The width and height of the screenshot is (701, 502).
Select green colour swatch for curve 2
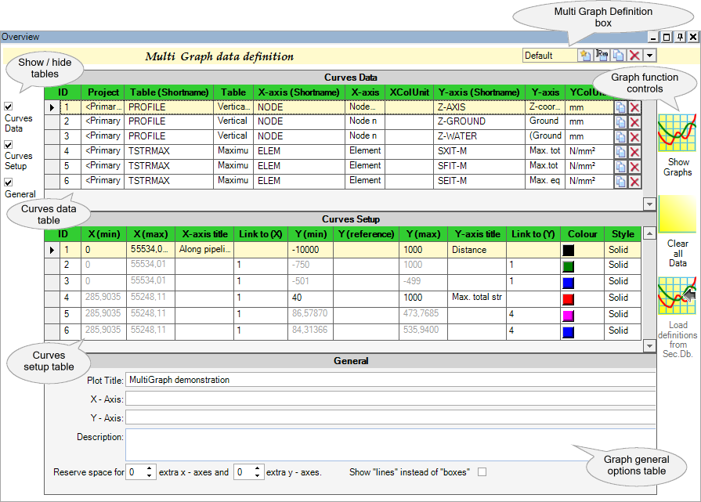[568, 266]
